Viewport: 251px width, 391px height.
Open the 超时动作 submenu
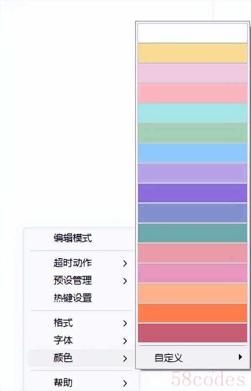pos(72,263)
